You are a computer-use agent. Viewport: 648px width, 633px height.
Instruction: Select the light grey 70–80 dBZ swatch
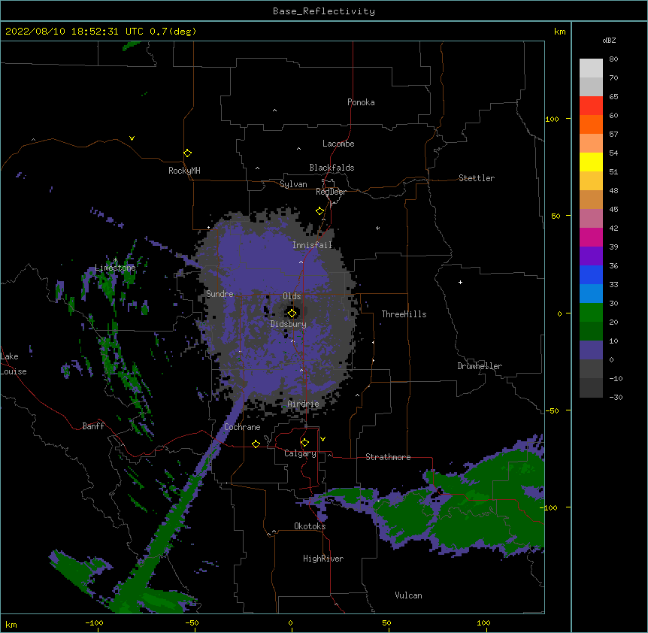tap(591, 68)
